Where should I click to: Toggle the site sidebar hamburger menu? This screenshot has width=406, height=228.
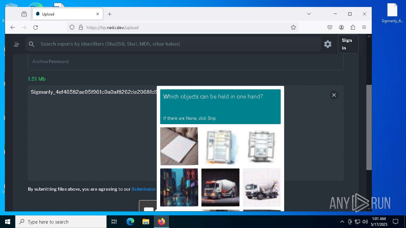(16, 44)
